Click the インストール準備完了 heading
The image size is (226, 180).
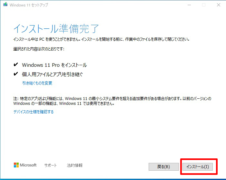click(x=56, y=29)
